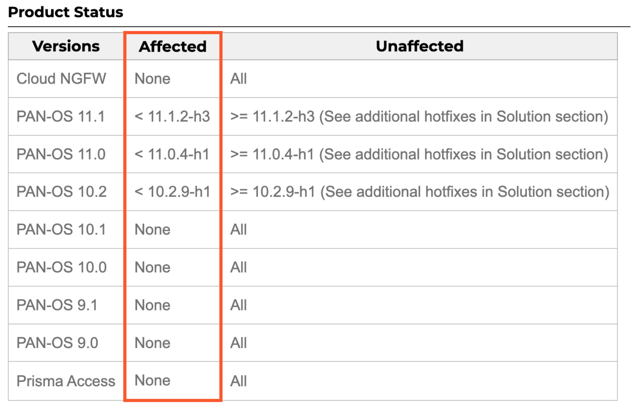This screenshot has height=406, width=635.
Task: Click the PAN-OS 10.0 version cell
Action: [62, 267]
